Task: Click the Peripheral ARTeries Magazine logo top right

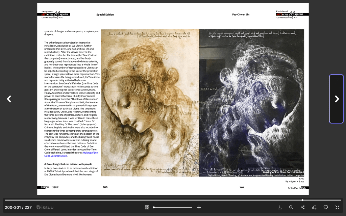Action: 292,14
